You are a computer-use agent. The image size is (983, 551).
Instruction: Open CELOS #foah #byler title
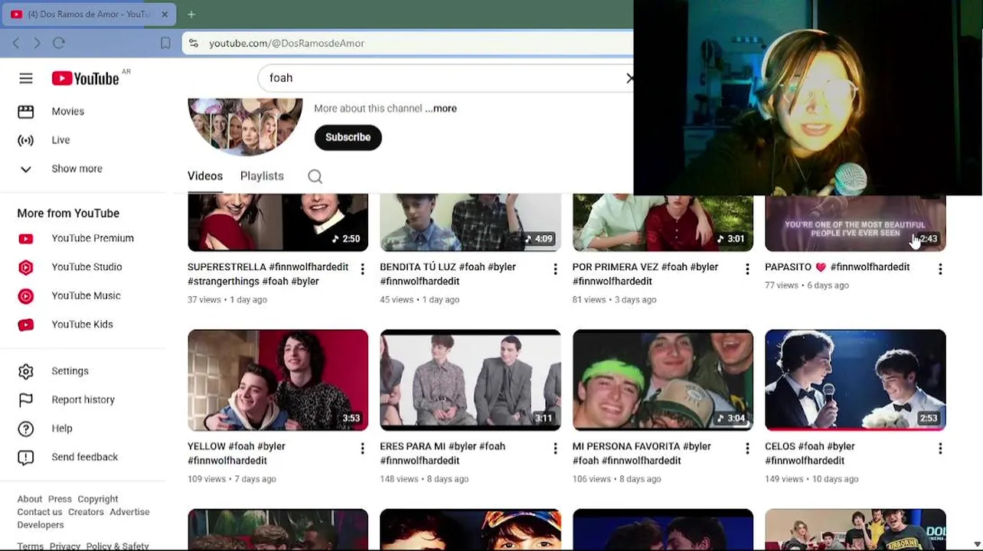pyautogui.click(x=810, y=453)
